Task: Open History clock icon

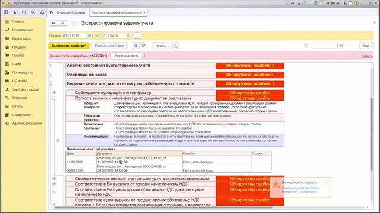Action: (x=24, y=12)
